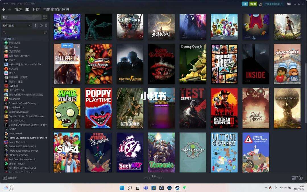This screenshot has height=192, width=307.
Task: Collapse the 未分类 category
Action: (x=3, y=39)
